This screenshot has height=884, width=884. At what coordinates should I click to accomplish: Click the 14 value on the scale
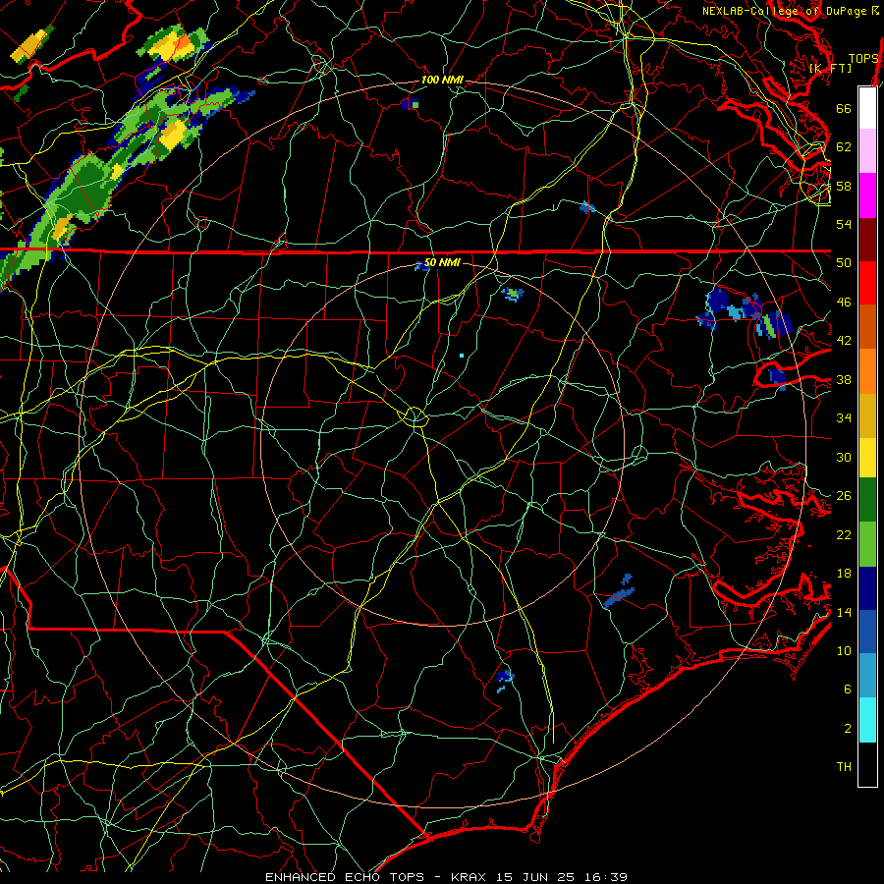pyautogui.click(x=844, y=612)
